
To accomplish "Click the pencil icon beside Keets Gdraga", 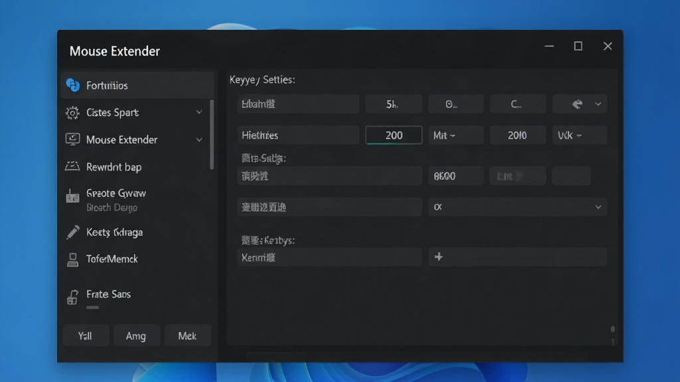I will click(x=73, y=232).
